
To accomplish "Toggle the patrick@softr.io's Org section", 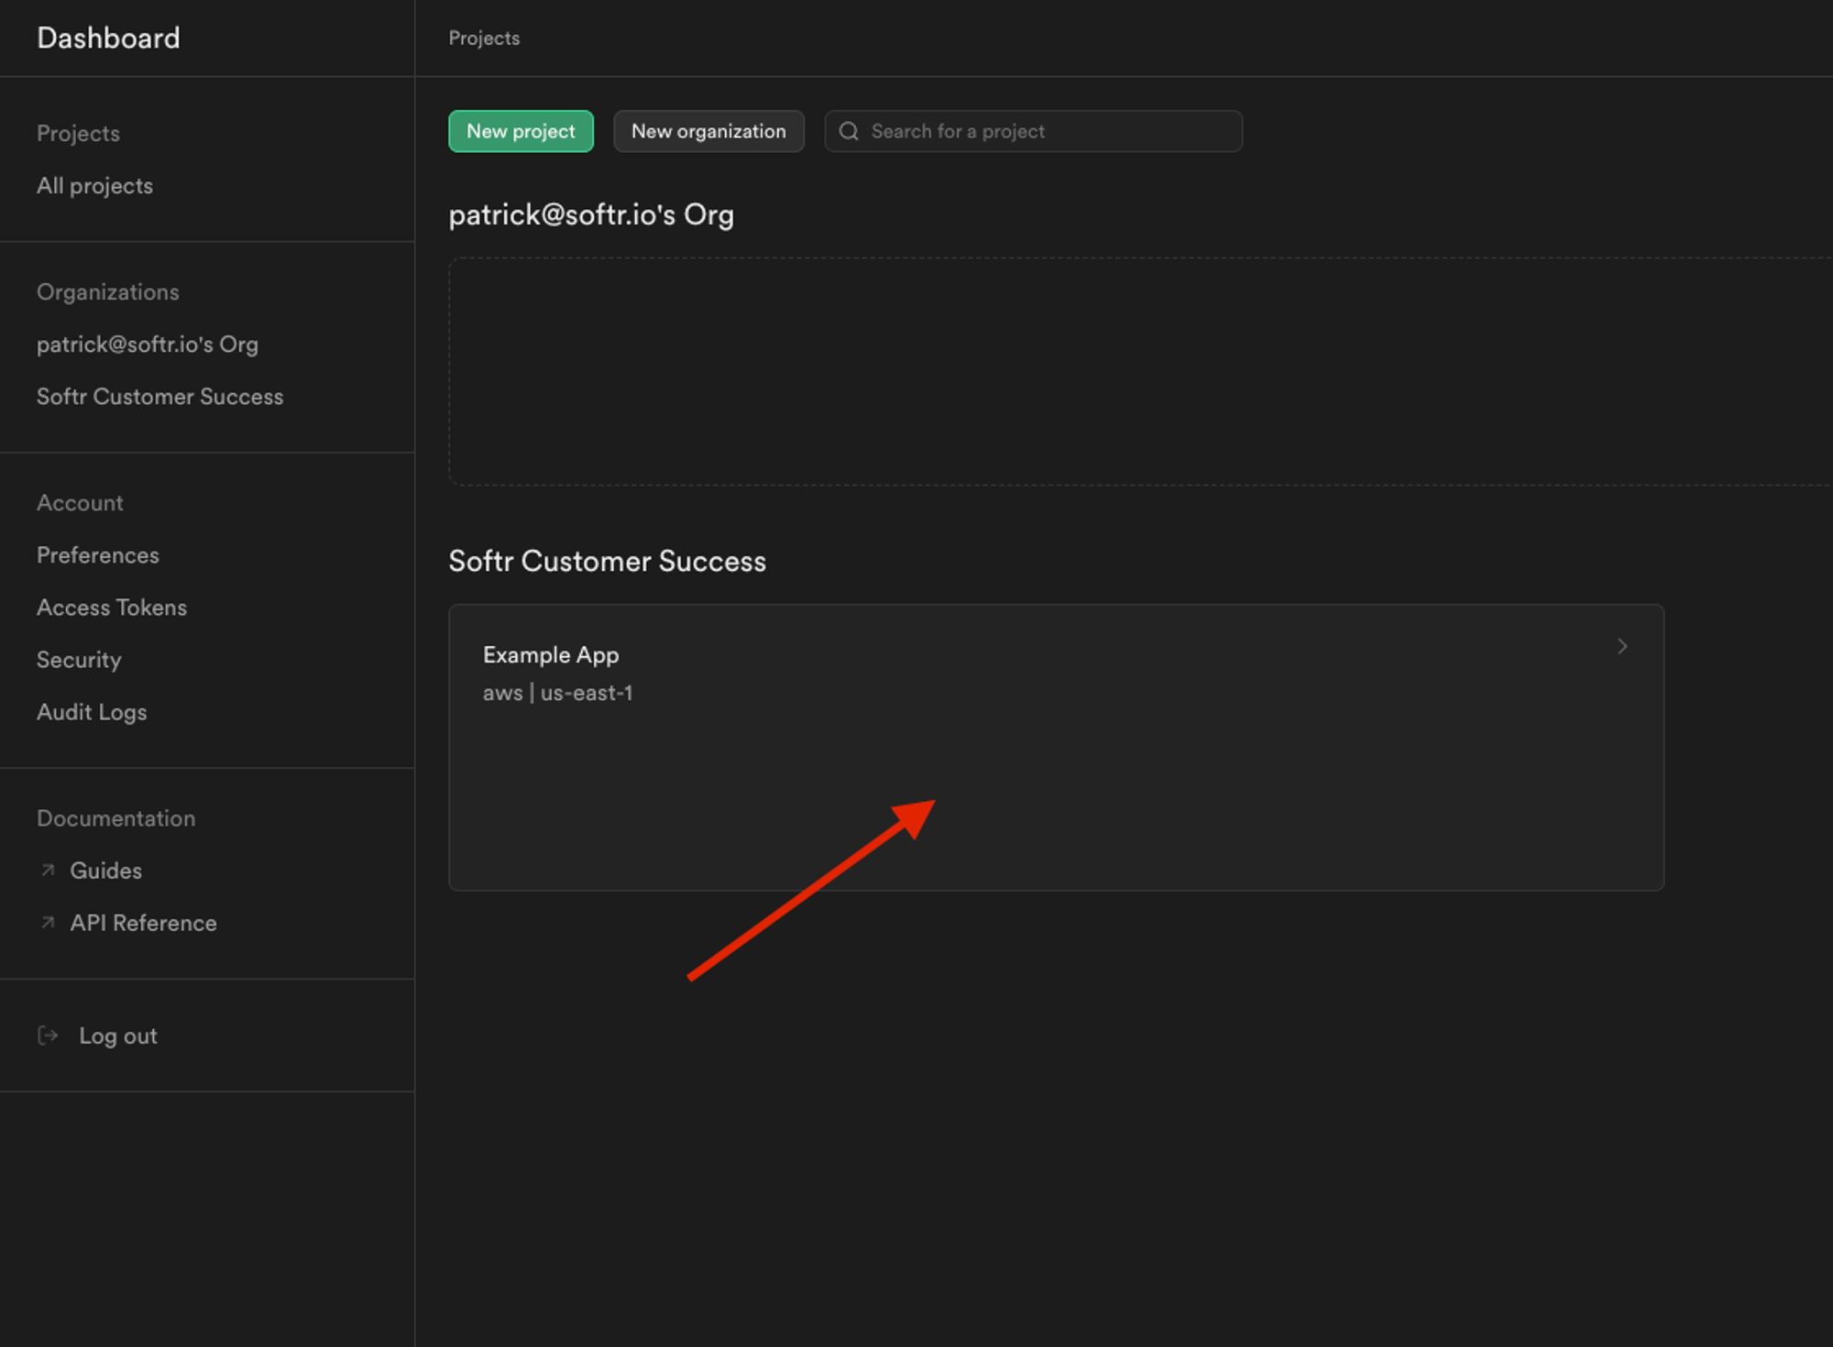I will (592, 214).
